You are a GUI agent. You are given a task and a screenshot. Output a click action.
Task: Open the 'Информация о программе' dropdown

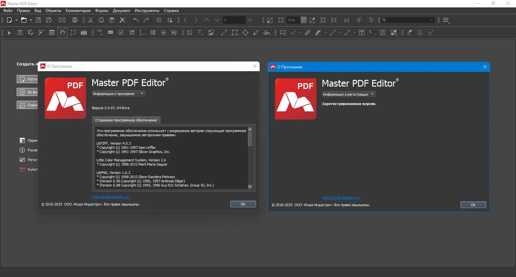click(x=118, y=94)
